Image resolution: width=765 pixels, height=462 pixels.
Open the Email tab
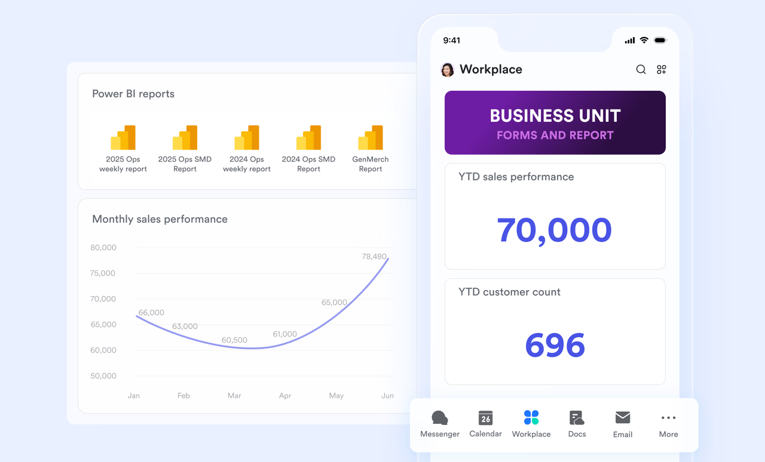click(x=623, y=424)
